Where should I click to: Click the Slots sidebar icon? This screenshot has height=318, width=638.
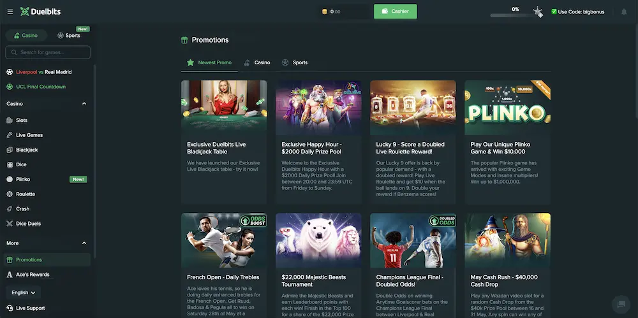(x=10, y=120)
